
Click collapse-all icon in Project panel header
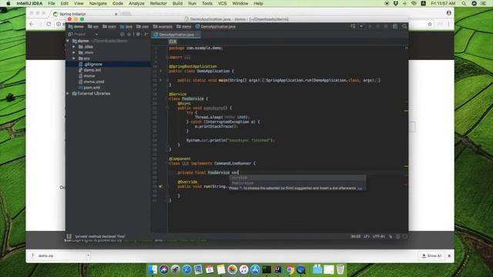click(x=129, y=34)
